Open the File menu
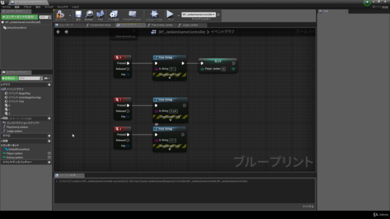The height and width of the screenshot is (219, 390). click(x=6, y=7)
